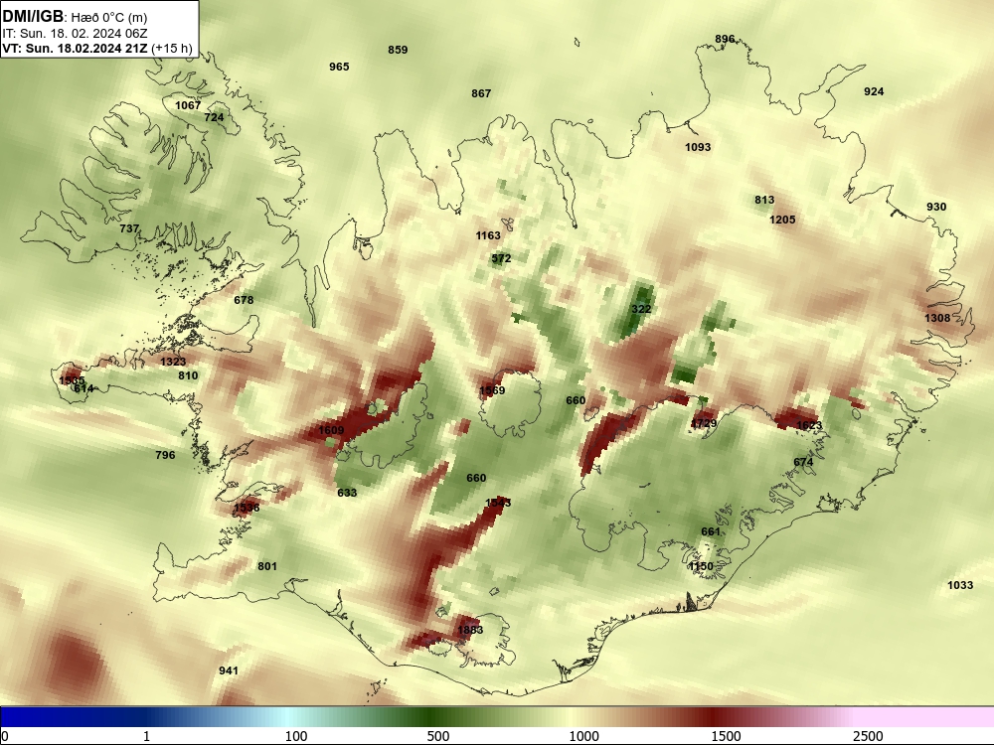Click the 1883 maximum value label
994x745 pixels.
tap(470, 630)
